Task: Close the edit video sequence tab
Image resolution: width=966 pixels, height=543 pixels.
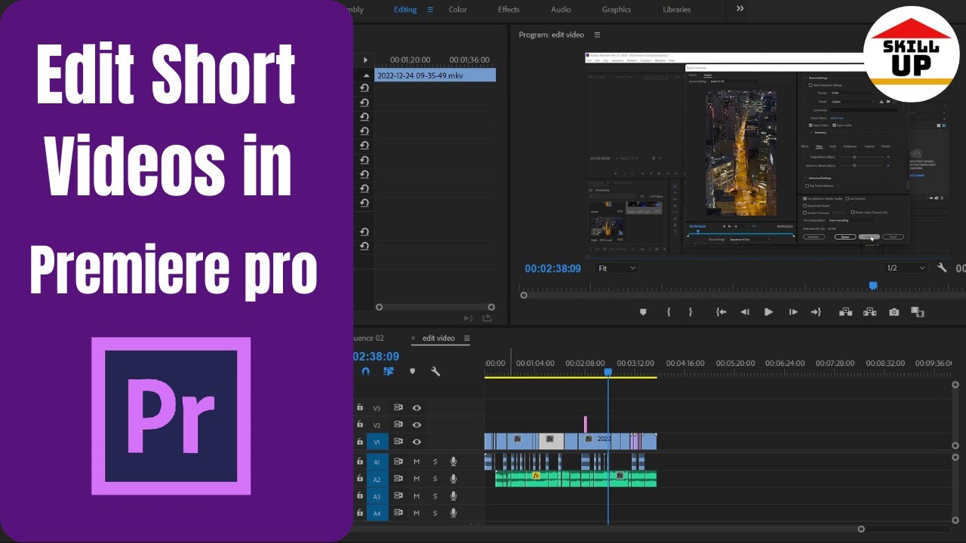Action: coord(413,338)
